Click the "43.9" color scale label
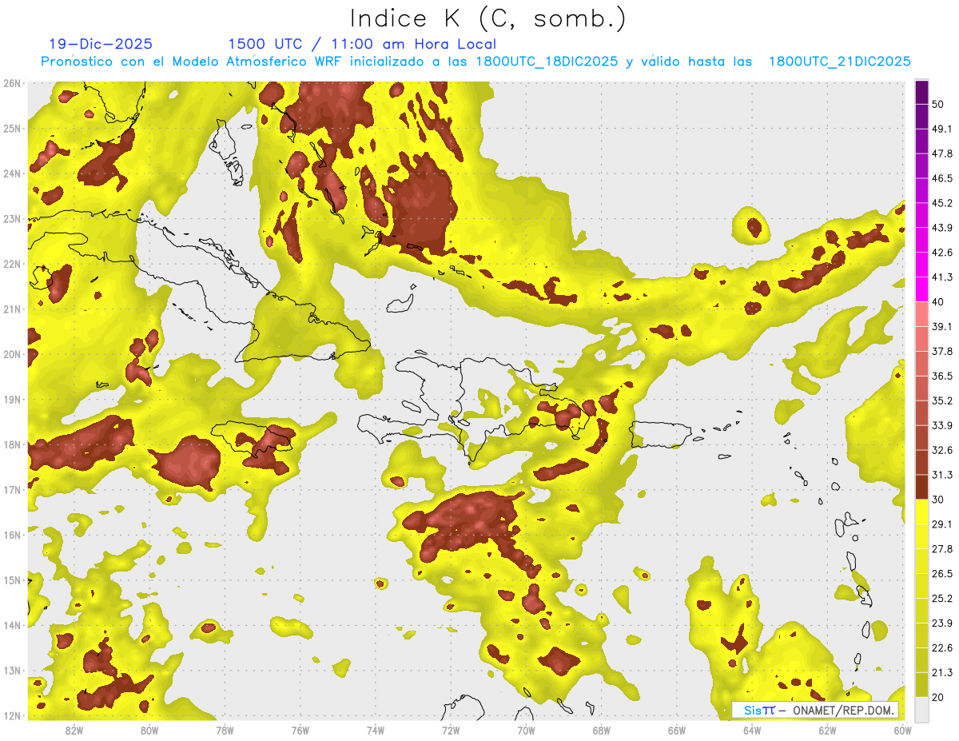Image resolution: width=959 pixels, height=741 pixels. [x=941, y=228]
